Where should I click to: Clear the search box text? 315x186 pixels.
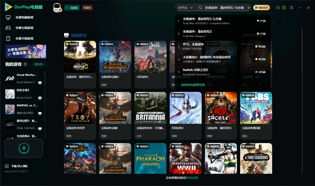tap(249, 8)
